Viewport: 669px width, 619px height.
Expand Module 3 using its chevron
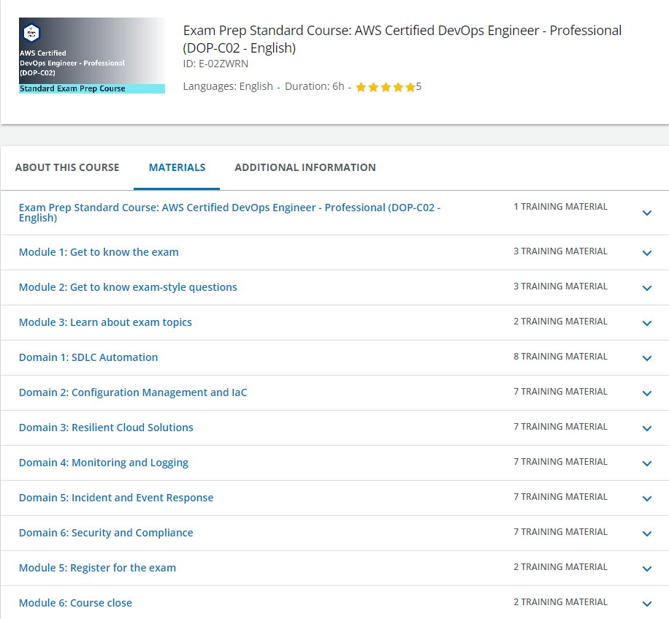[x=647, y=323]
